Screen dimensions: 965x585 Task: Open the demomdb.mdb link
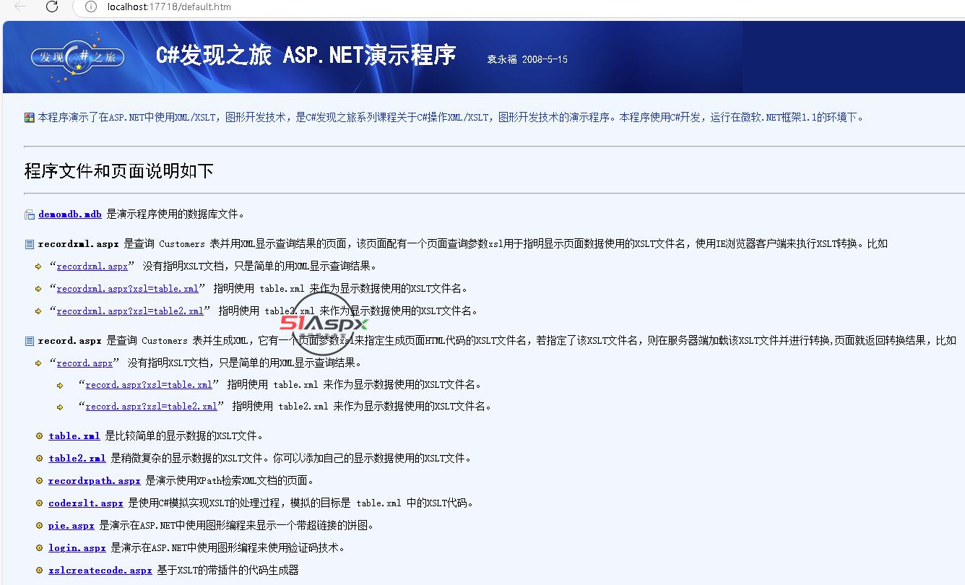coord(70,214)
